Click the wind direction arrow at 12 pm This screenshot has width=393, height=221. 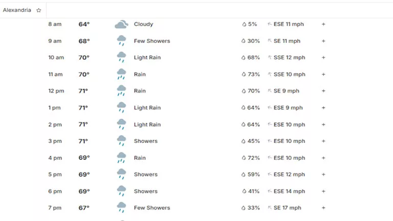click(270, 91)
